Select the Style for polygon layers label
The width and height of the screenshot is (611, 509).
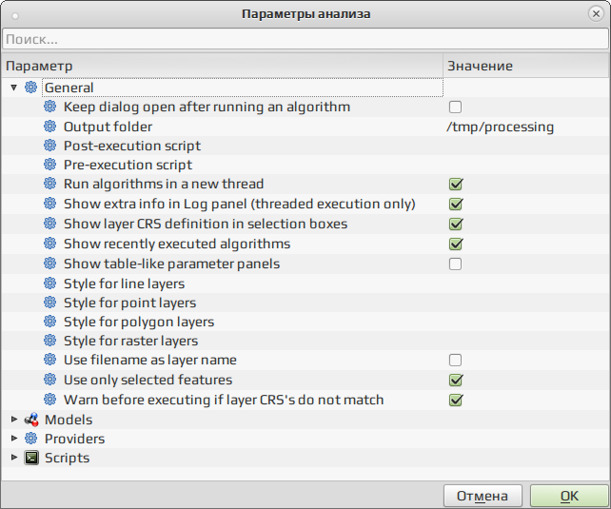point(139,322)
